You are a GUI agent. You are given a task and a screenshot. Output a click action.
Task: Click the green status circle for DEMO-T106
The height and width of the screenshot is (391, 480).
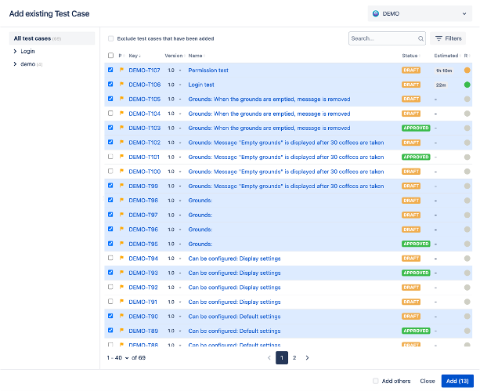tap(467, 85)
